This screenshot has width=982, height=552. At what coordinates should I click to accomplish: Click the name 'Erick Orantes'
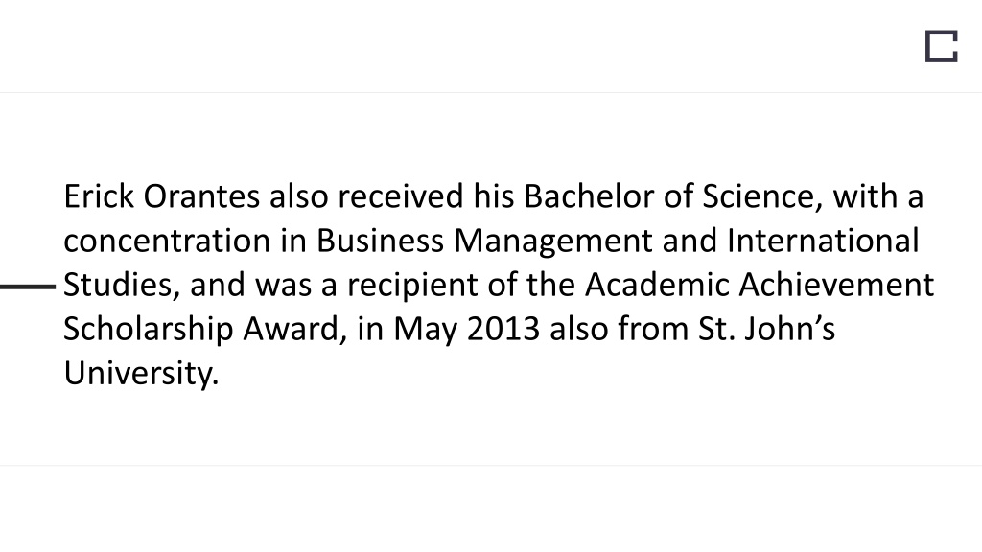click(x=161, y=196)
